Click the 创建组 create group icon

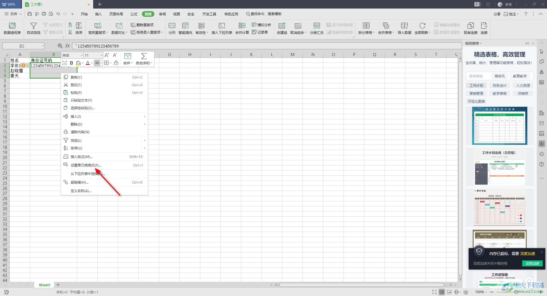(282, 26)
